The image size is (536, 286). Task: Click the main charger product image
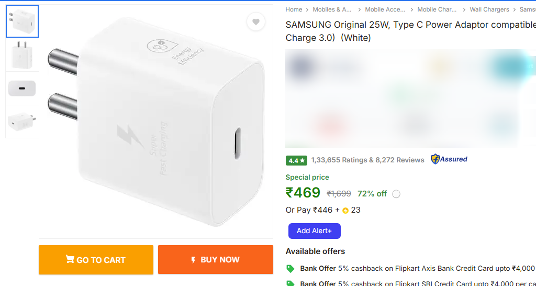[156, 122]
